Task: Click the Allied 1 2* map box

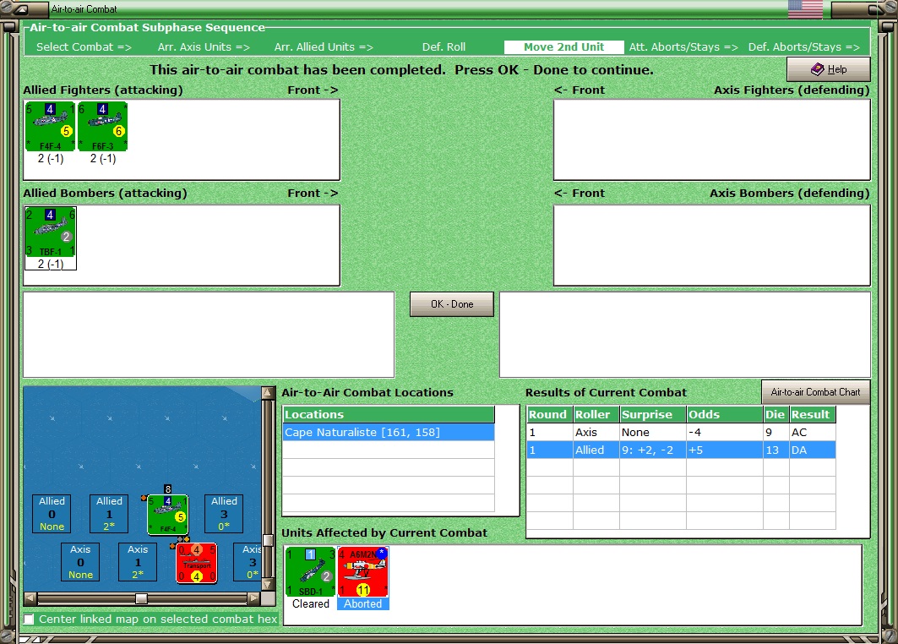Action: point(109,513)
